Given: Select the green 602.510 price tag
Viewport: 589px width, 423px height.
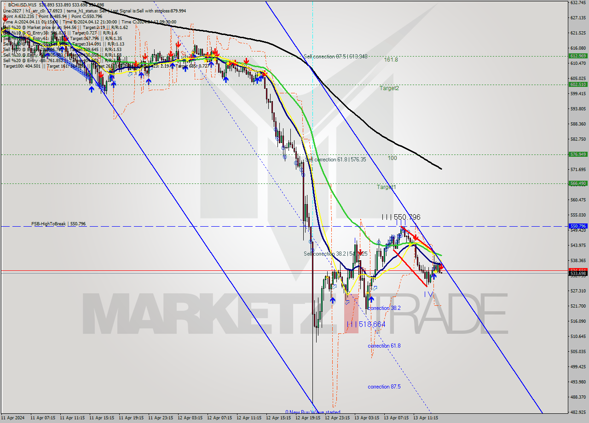Looking at the screenshot, I should [x=578, y=84].
